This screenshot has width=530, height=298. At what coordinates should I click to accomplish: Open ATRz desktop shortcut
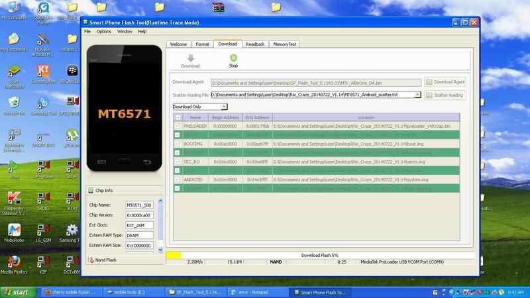[x=72, y=197]
